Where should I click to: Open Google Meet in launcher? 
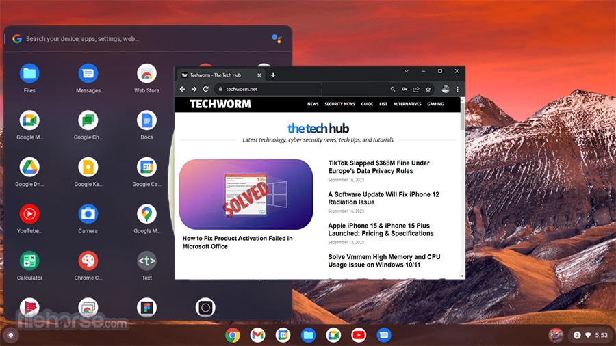click(x=29, y=120)
